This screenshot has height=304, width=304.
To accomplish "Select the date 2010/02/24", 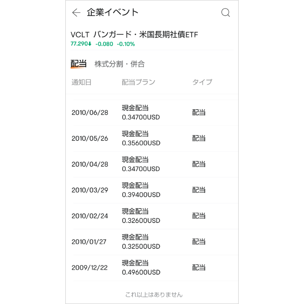I will click(90, 216).
